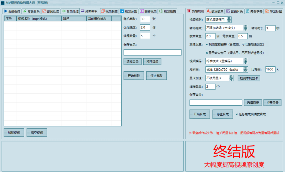The width and height of the screenshot is (285, 172).
Task: Click the 视频裂变 icon
Action: tap(103, 11)
